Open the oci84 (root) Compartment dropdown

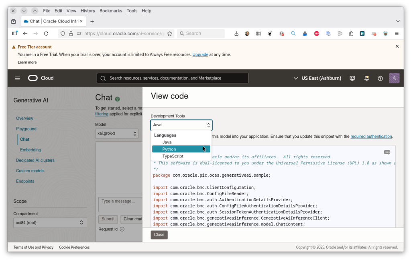[x=50, y=223]
